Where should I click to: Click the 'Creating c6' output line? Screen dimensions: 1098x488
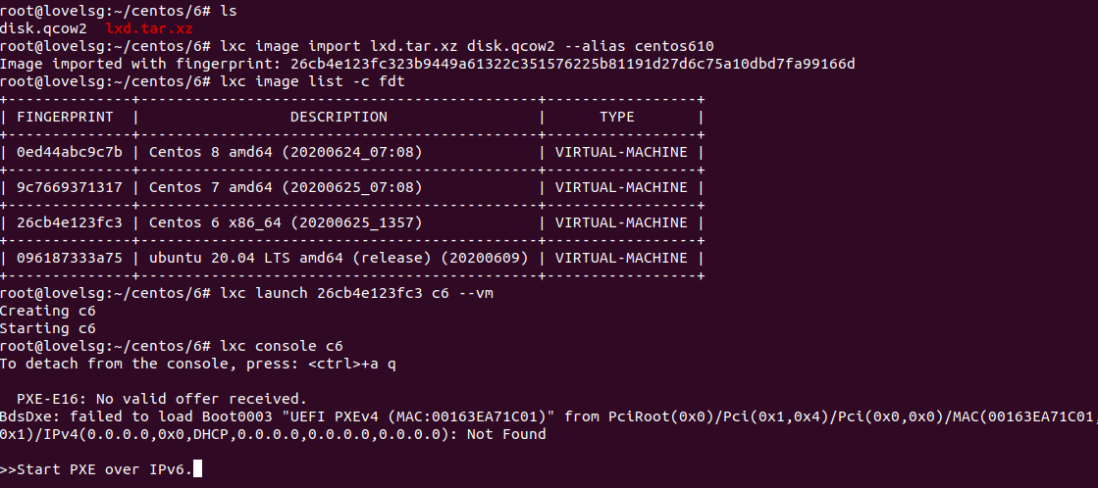(x=48, y=311)
